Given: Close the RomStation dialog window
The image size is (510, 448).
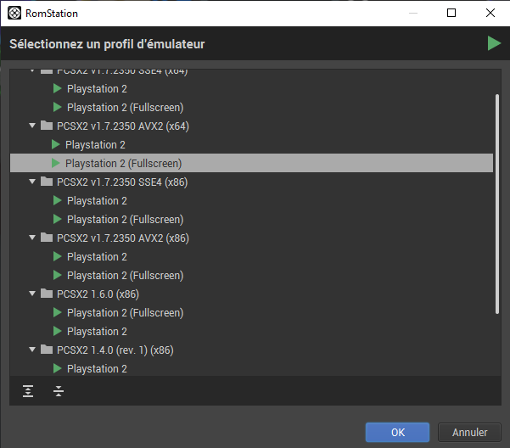Looking at the screenshot, I should pyautogui.click(x=490, y=13).
